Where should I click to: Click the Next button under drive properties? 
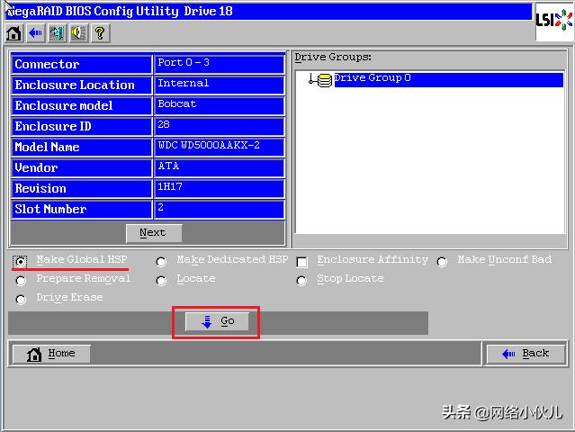[x=153, y=233]
